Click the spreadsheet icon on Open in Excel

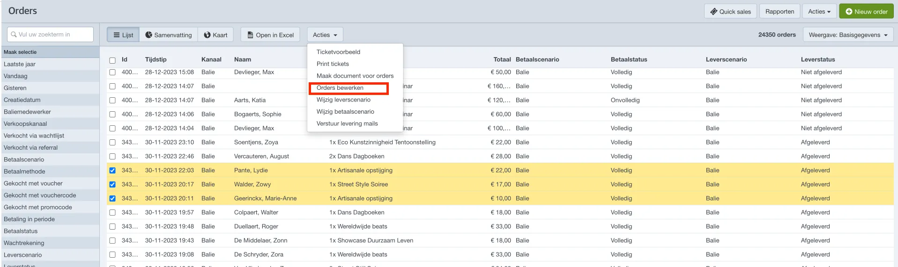pyautogui.click(x=250, y=35)
